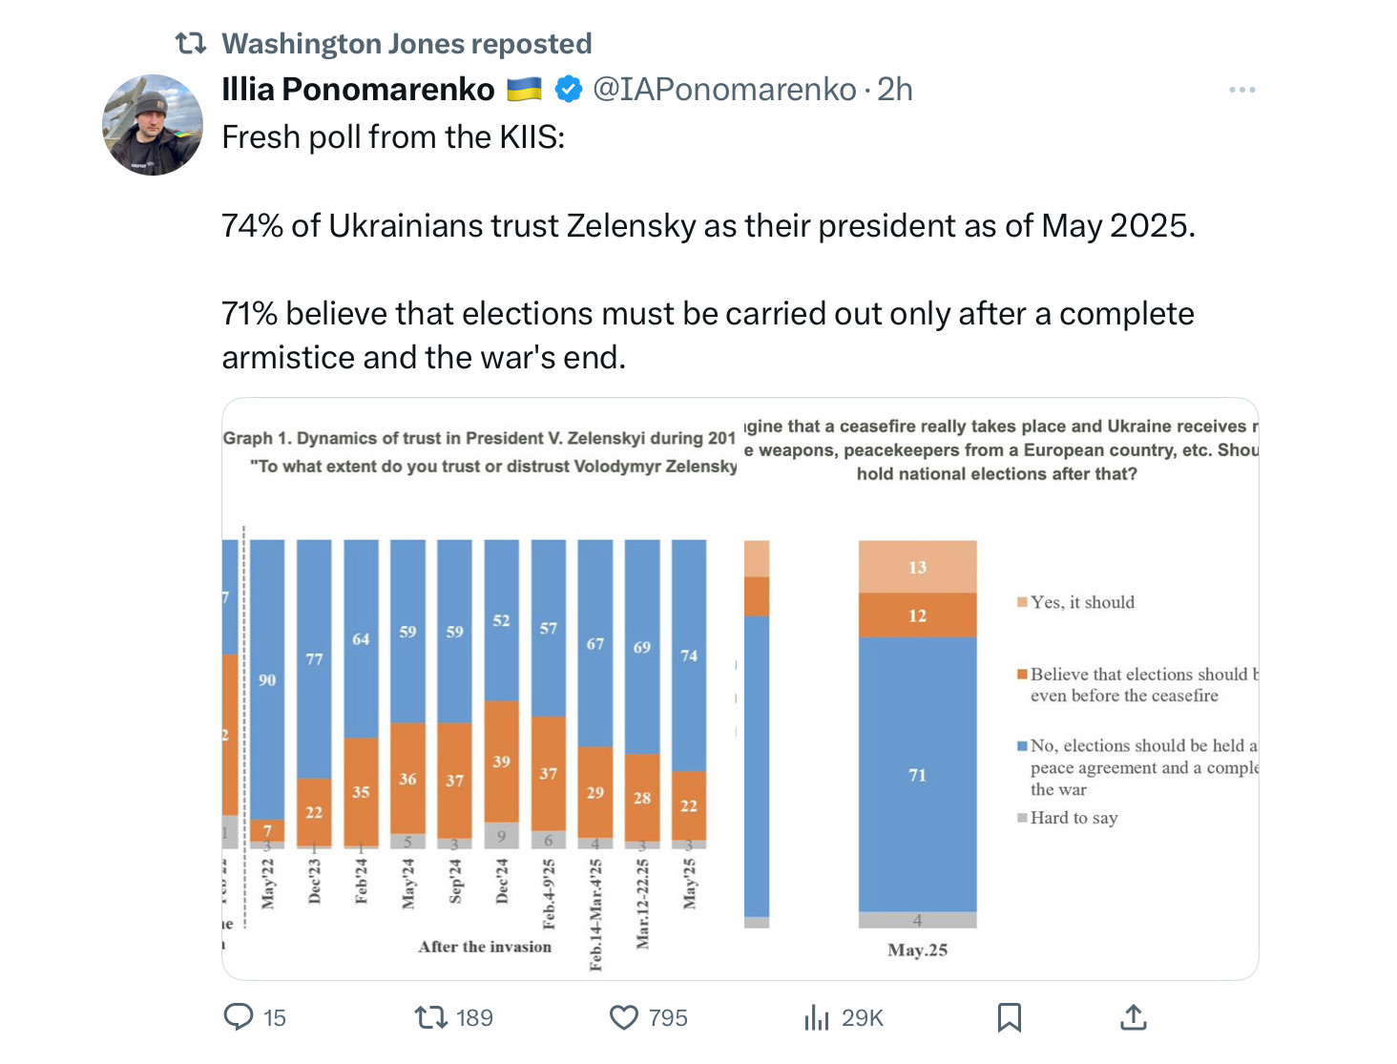
Task: Click the 795 likes count
Action: tap(668, 1018)
